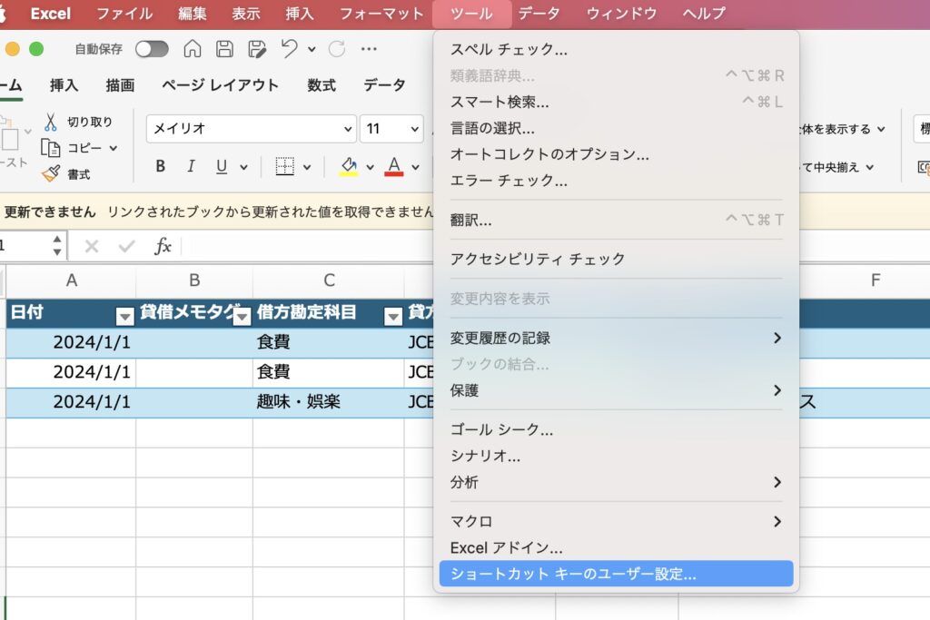Apply cell borders icon
Screen dimensions: 930x620
tap(284, 166)
